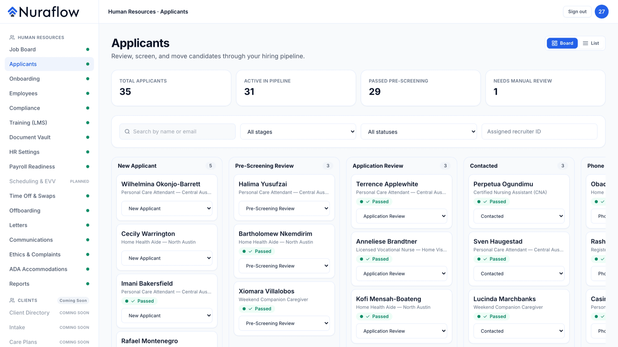
Task: Click the Nuraflow logo icon
Action: pyautogui.click(x=12, y=12)
